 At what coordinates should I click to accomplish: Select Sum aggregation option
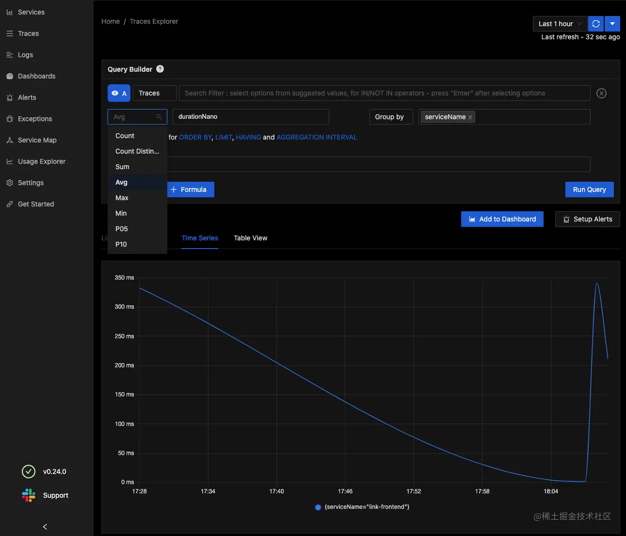click(x=137, y=167)
